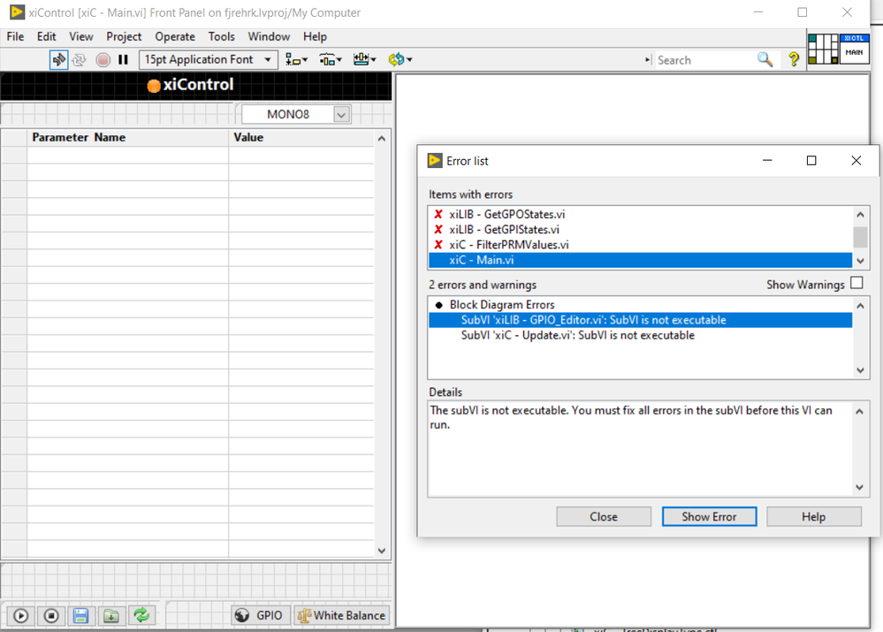
Task: Open Context Help question mark icon
Action: 794,59
